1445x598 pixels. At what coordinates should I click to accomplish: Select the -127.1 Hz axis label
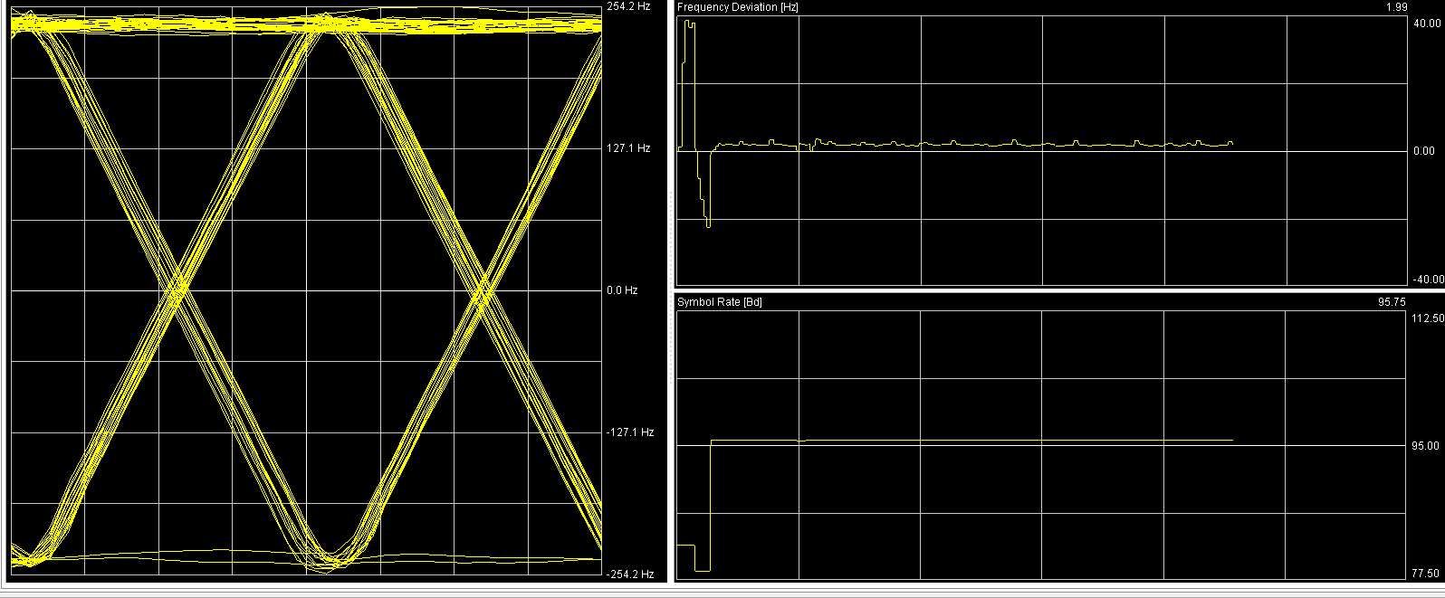tap(629, 432)
